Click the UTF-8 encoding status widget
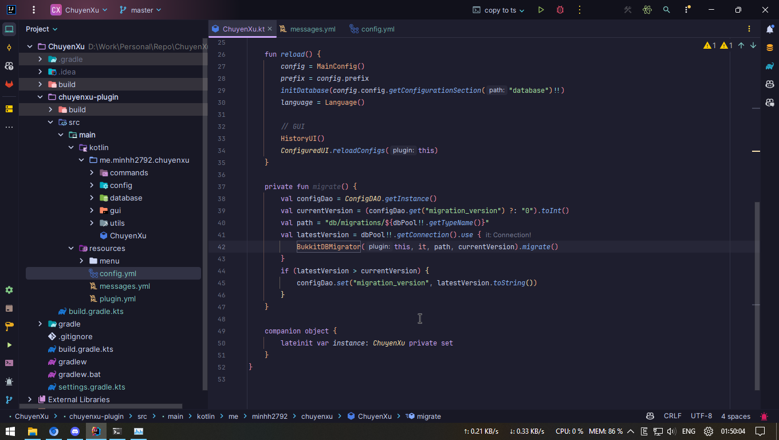779x440 pixels. tap(701, 416)
